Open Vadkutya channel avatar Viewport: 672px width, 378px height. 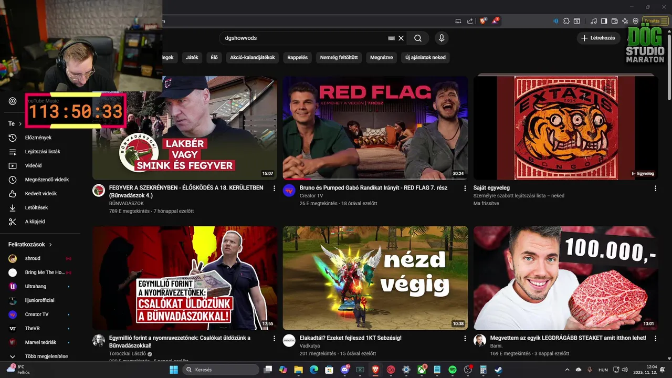289,340
